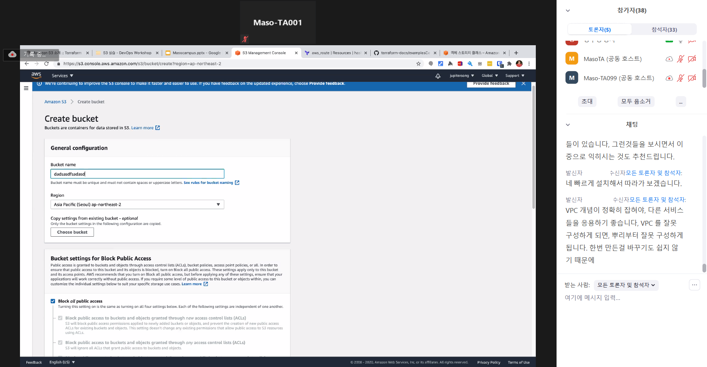
Task: Bookmark page with the star icon
Action: pos(418,64)
